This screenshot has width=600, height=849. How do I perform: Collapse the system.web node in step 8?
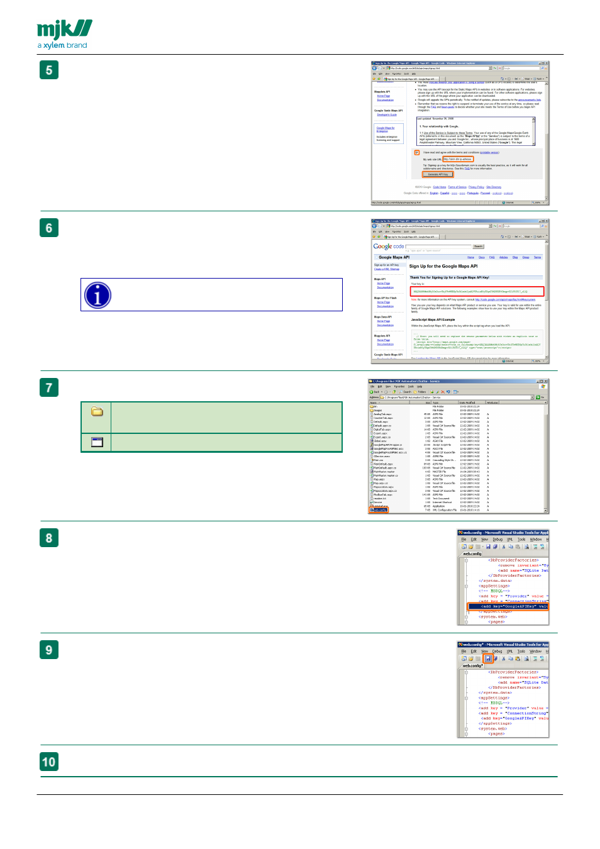pyautogui.click(x=466, y=617)
